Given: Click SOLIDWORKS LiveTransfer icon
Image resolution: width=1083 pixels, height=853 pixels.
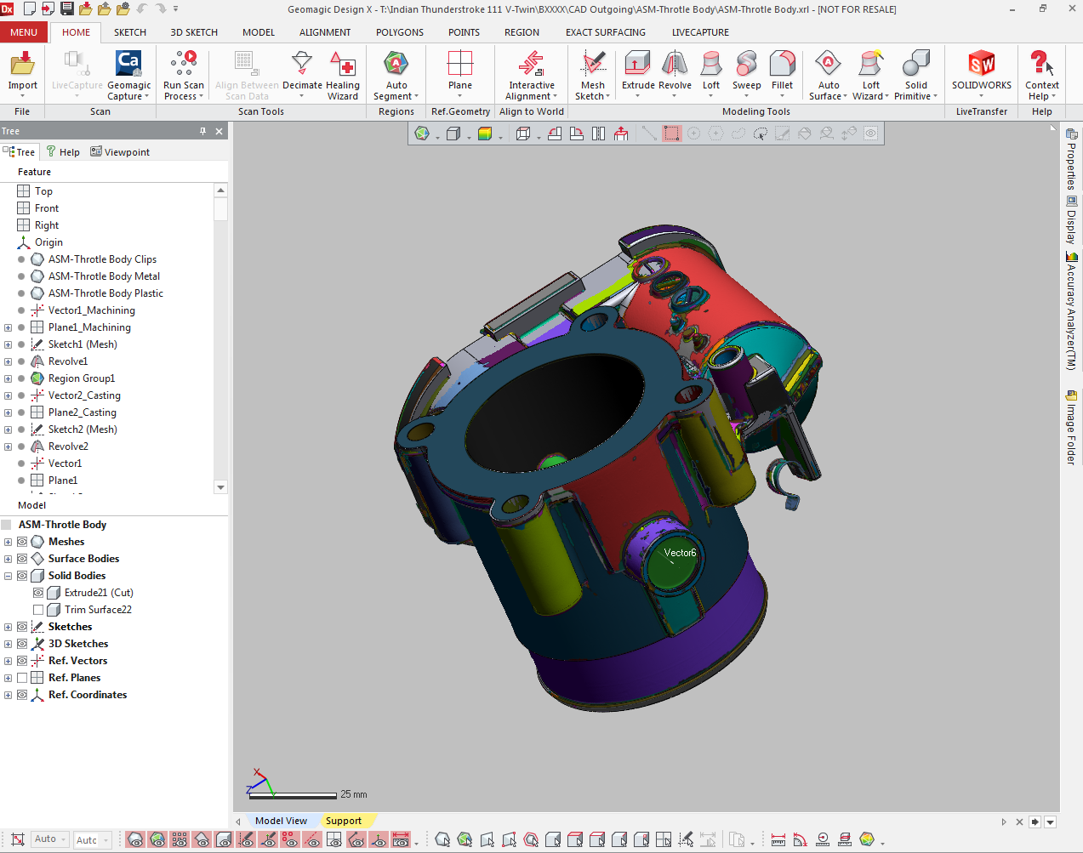Looking at the screenshot, I should 982,64.
